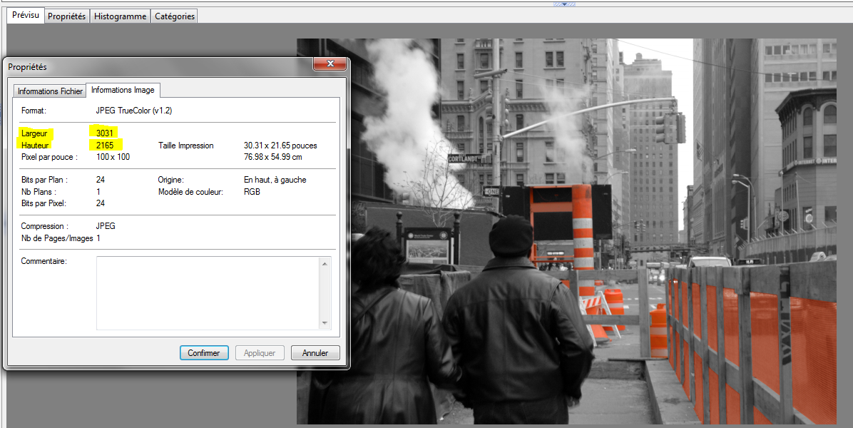The height and width of the screenshot is (428, 853).
Task: Click the Commentaire scrollbar up arrow
Action: coord(326,265)
